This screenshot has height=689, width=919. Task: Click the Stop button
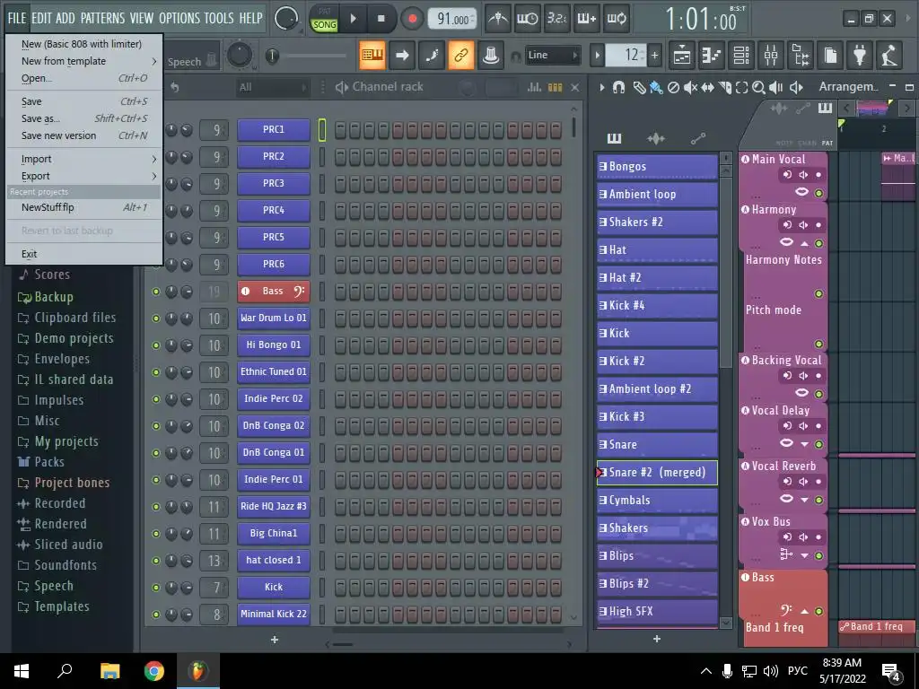click(381, 19)
